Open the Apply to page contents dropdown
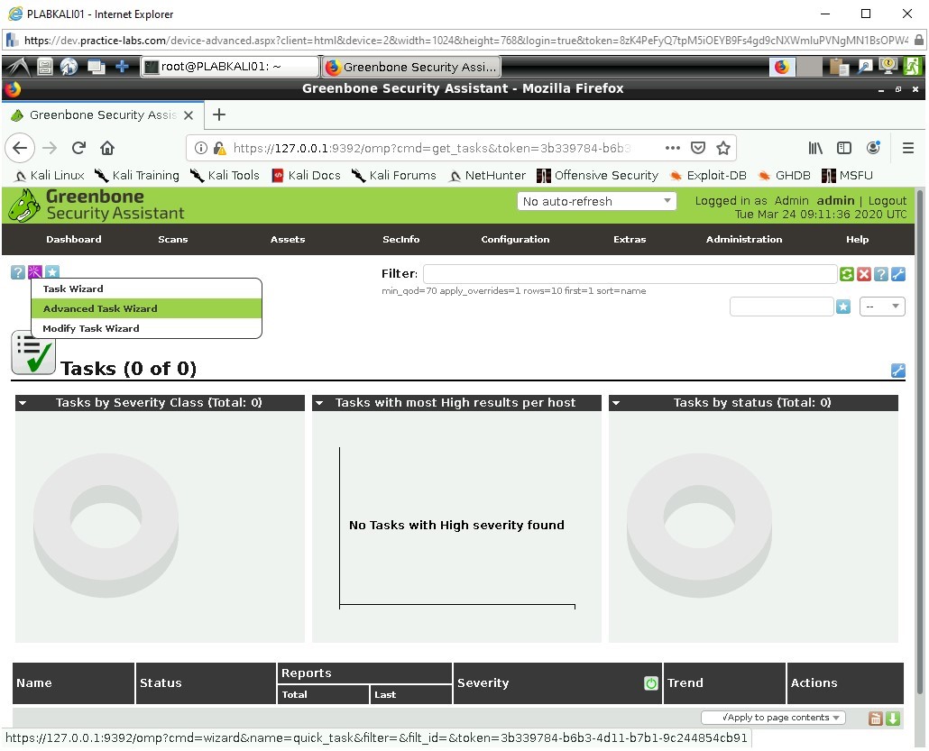 pyautogui.click(x=772, y=717)
